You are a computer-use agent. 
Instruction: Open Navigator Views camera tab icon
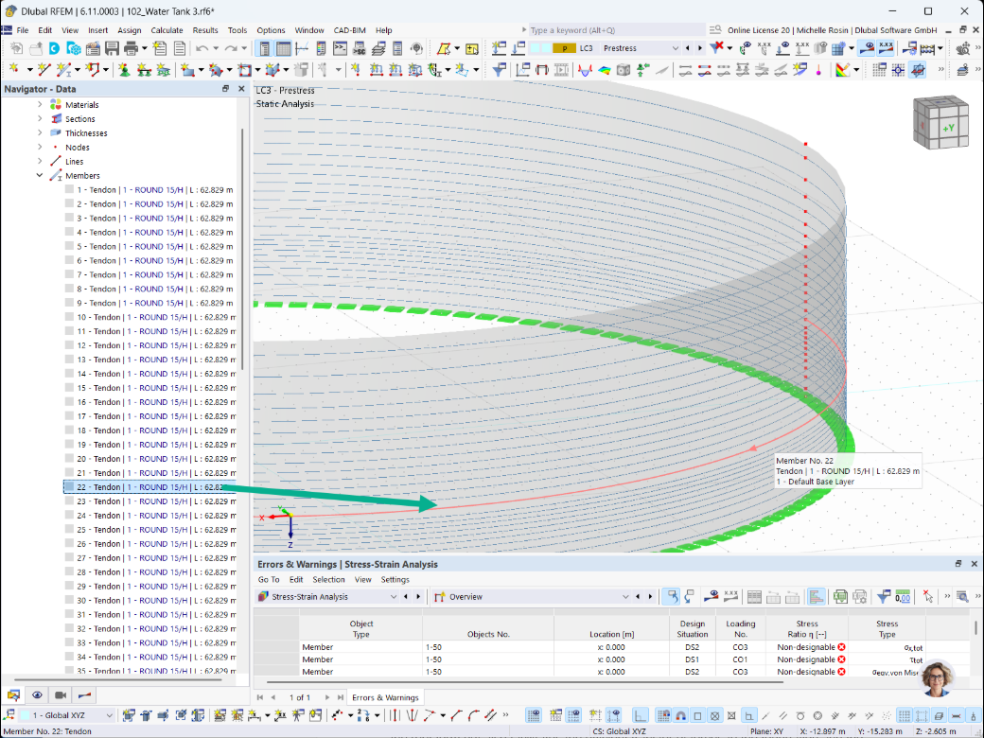tap(61, 694)
